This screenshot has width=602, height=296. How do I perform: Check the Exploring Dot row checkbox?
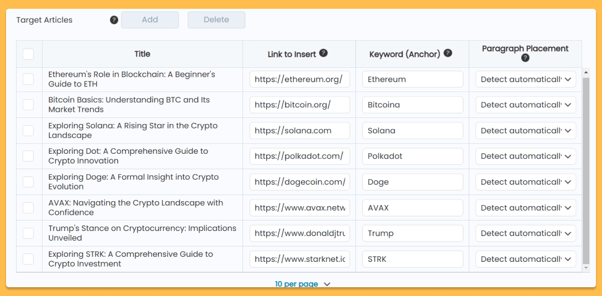point(28,156)
